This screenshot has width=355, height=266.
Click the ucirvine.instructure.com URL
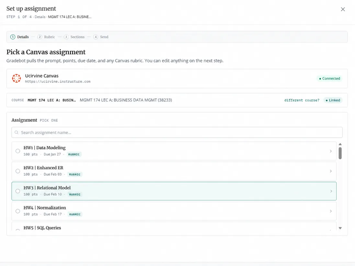[x=58, y=82]
